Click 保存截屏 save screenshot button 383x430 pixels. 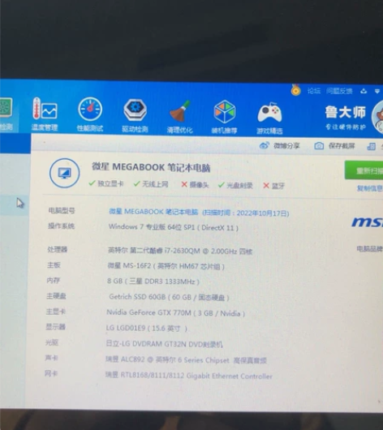point(334,145)
